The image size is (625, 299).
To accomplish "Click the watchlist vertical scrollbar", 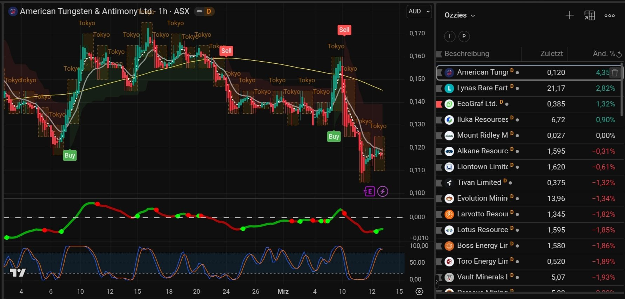I will tap(622, 91).
